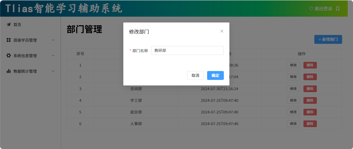
Task: Open the 系统信息管理 menu
Action: coord(30,56)
